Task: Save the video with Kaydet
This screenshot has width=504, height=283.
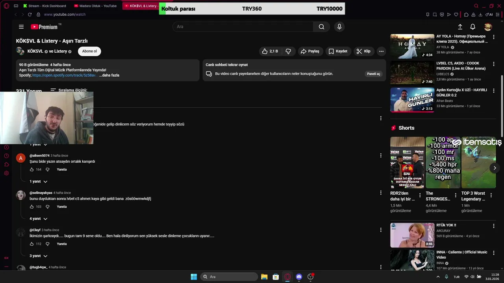Action: 338,51
